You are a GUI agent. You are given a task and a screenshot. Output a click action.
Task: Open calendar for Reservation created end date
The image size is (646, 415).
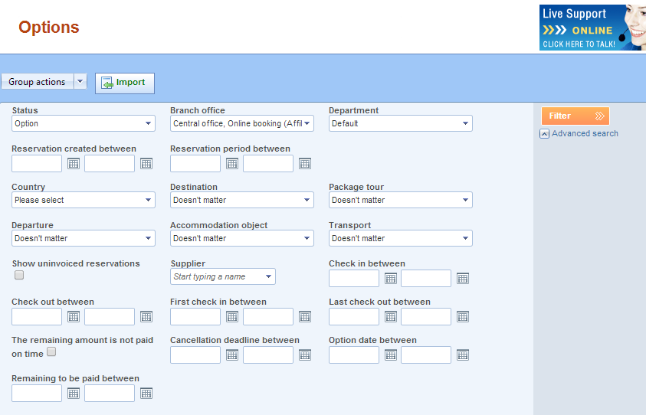pos(146,163)
